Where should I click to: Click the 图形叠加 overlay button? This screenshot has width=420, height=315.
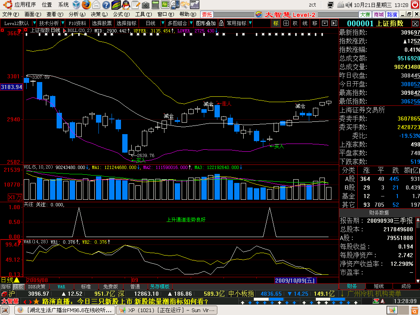pyautogui.click(x=206, y=23)
